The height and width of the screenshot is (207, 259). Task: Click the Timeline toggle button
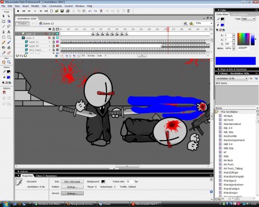click(22, 23)
